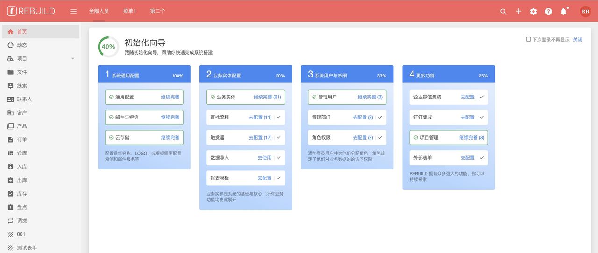Screen dimensions: 598x253
Task: Toggle the hamburger sidebar menu
Action: 73,11
